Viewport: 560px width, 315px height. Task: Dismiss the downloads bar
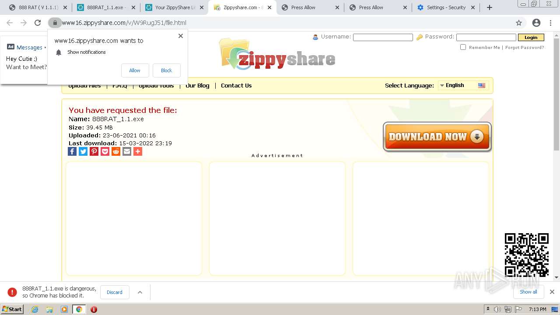552,292
